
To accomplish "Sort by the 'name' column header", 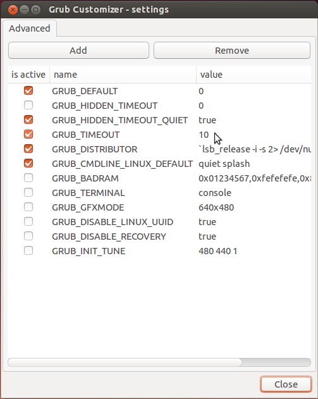I will click(x=123, y=75).
